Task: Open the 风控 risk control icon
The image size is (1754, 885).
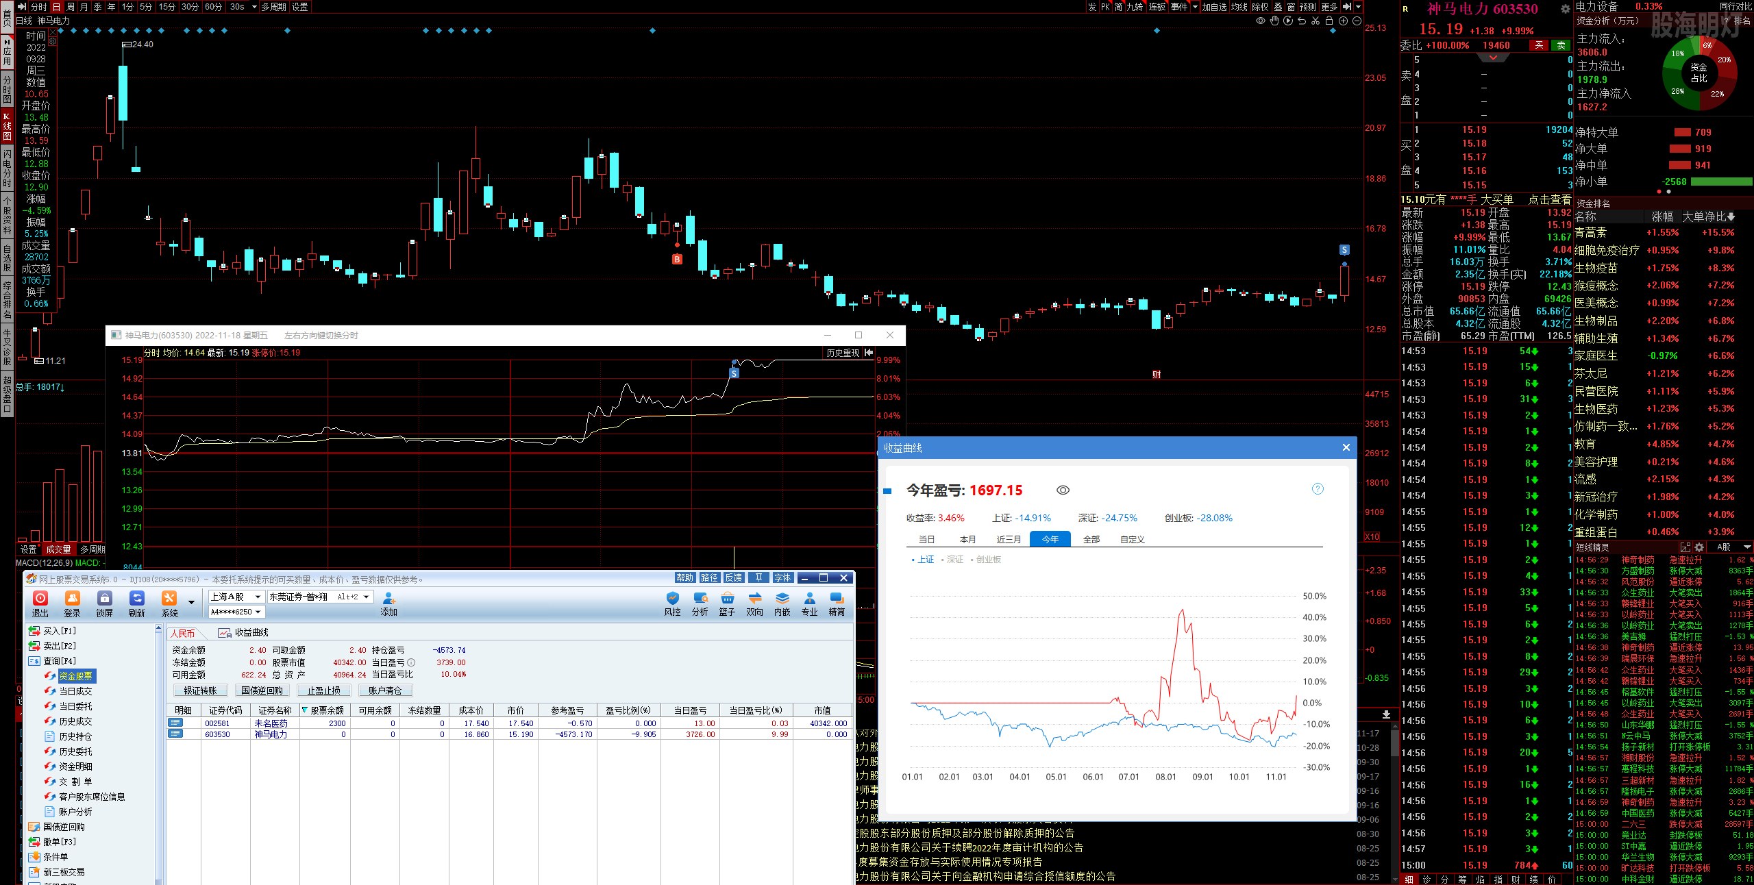Action: click(672, 603)
